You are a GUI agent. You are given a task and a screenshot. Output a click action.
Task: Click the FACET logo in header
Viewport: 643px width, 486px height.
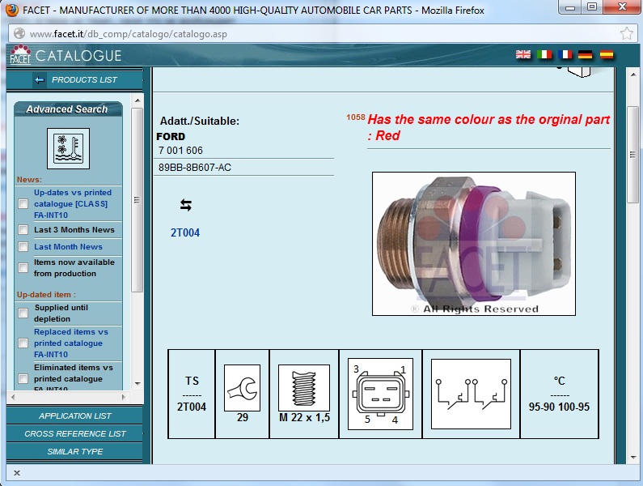(20, 55)
